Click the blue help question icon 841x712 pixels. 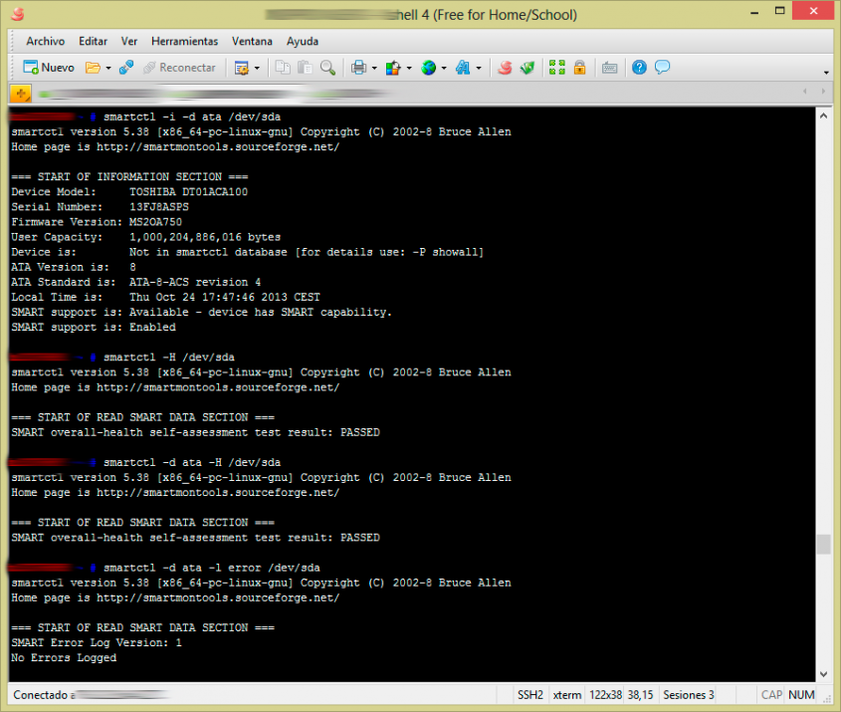point(639,68)
